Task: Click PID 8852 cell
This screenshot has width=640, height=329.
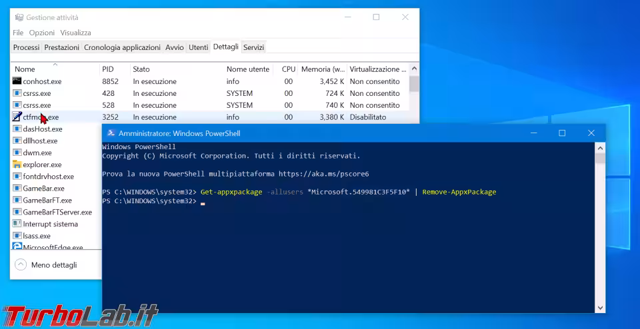Action: click(x=110, y=81)
